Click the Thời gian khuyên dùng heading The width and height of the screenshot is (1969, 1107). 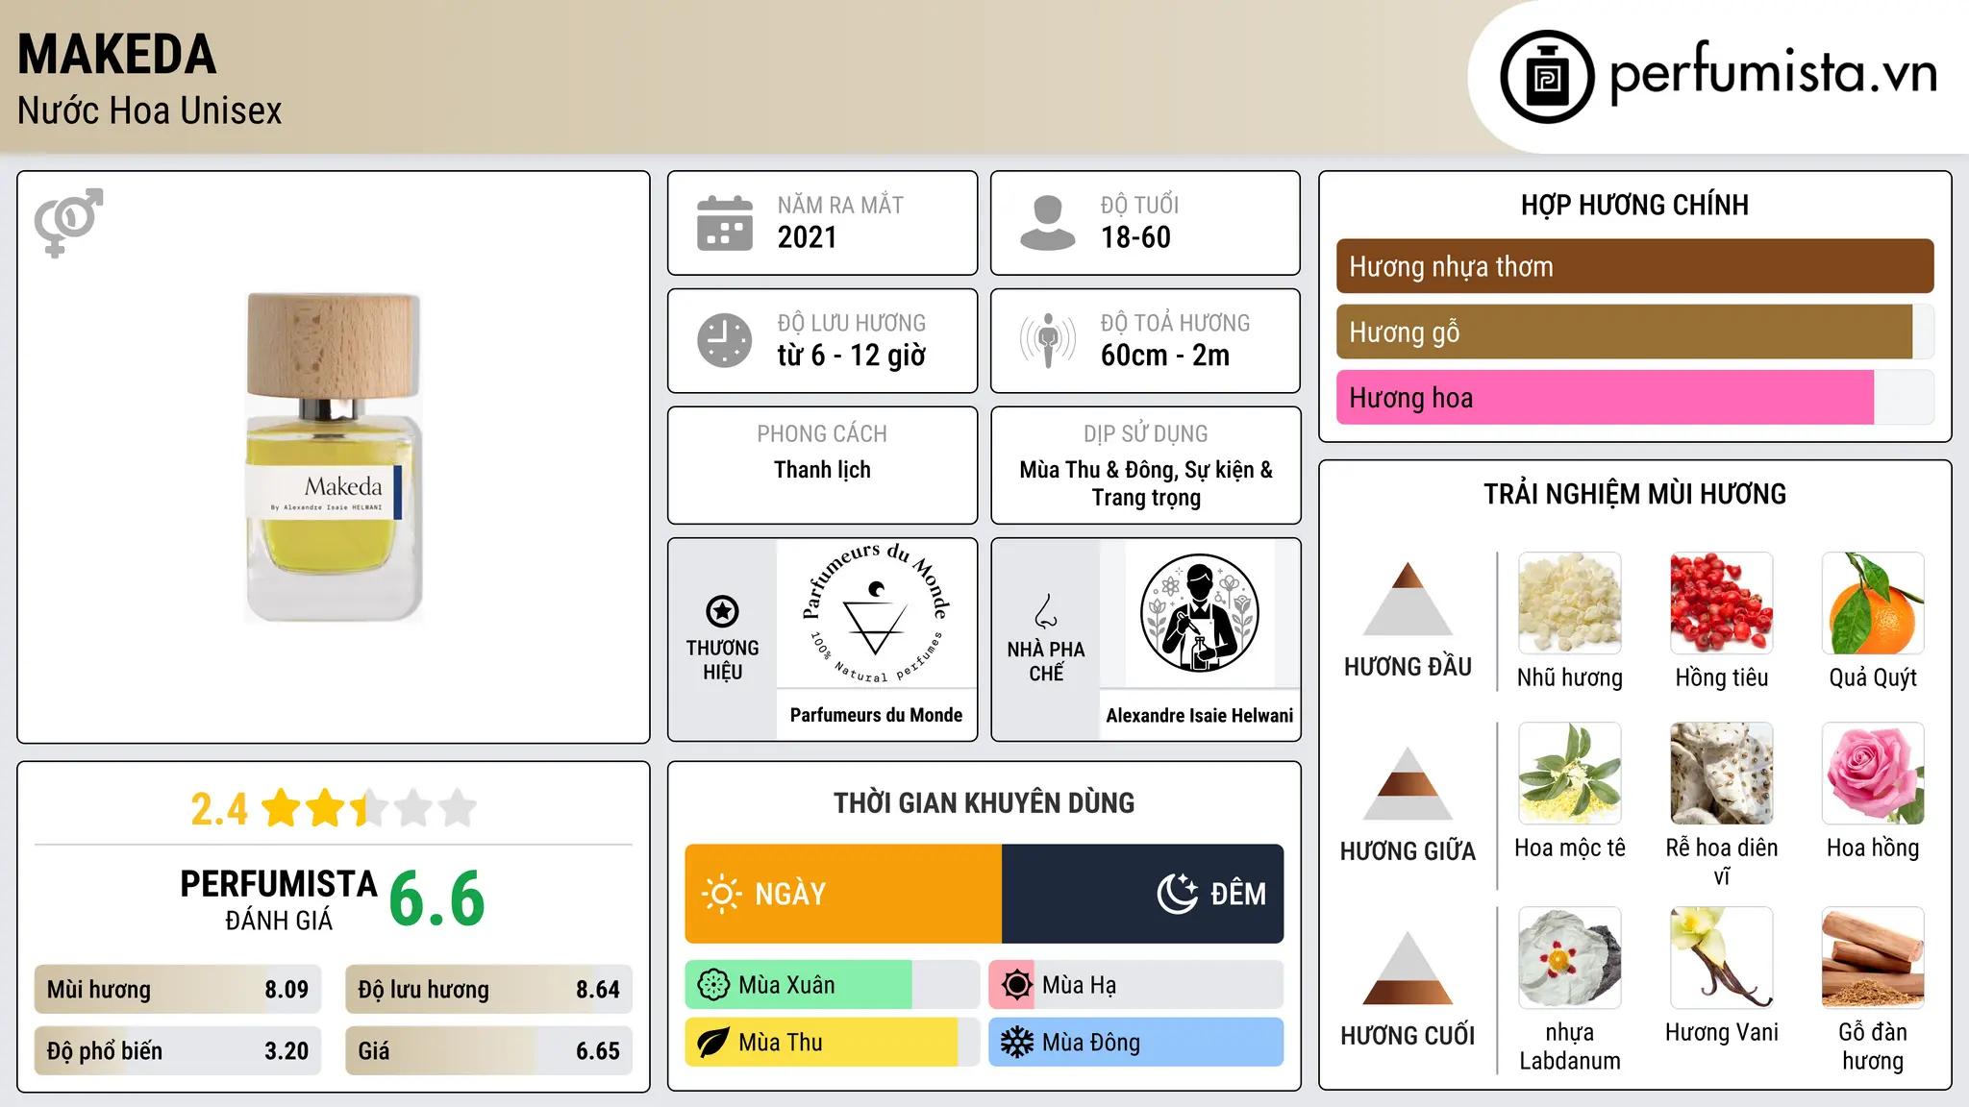click(x=984, y=802)
